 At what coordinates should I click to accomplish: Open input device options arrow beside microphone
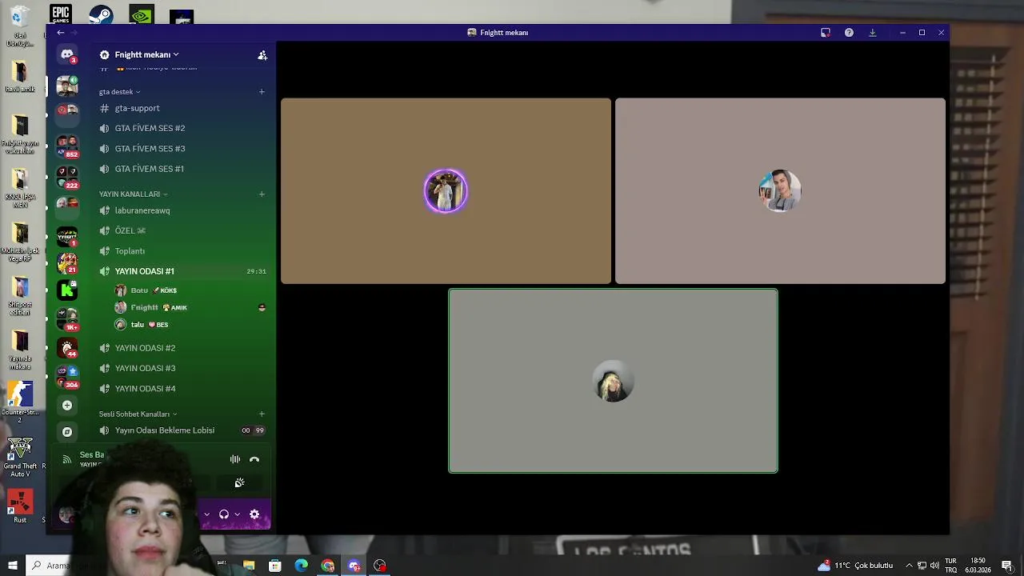206,514
